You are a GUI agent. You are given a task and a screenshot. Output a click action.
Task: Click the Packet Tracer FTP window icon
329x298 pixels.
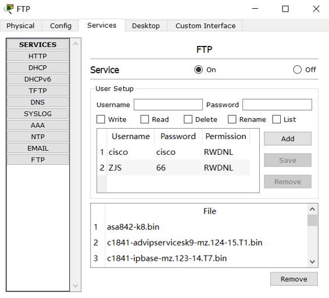coord(9,9)
